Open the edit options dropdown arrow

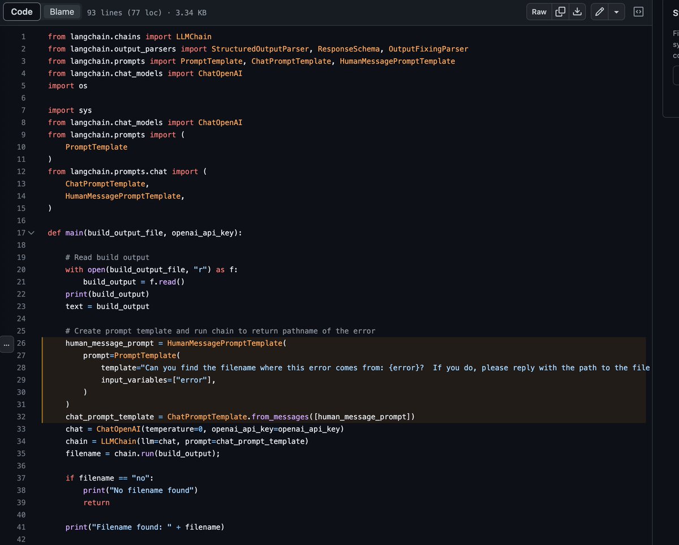(617, 12)
